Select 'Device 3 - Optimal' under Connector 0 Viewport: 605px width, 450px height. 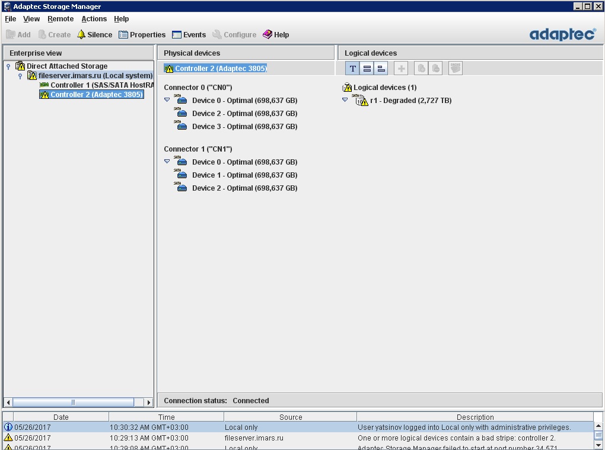[244, 126]
